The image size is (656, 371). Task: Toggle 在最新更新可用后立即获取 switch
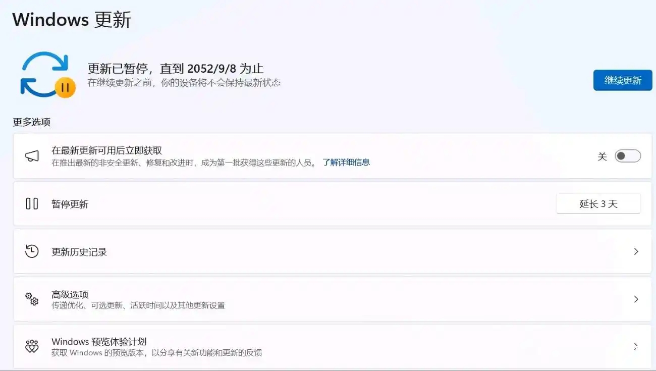(628, 156)
